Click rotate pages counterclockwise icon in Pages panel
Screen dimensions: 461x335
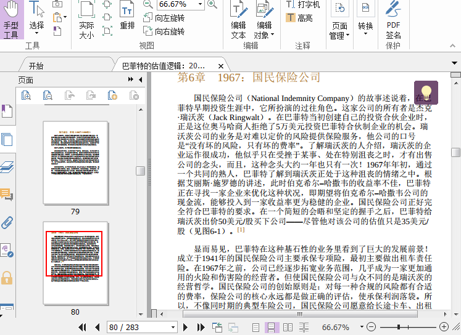point(69,95)
